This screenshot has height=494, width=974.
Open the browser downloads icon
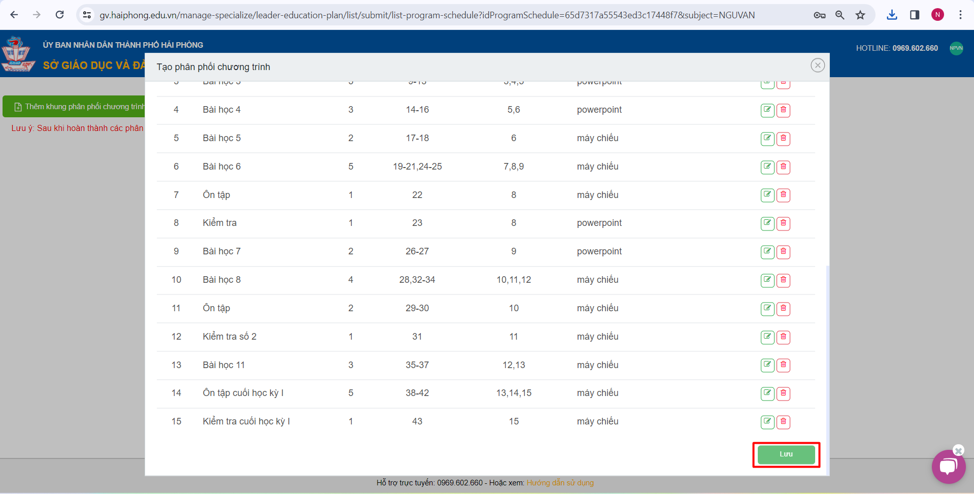pyautogui.click(x=892, y=15)
